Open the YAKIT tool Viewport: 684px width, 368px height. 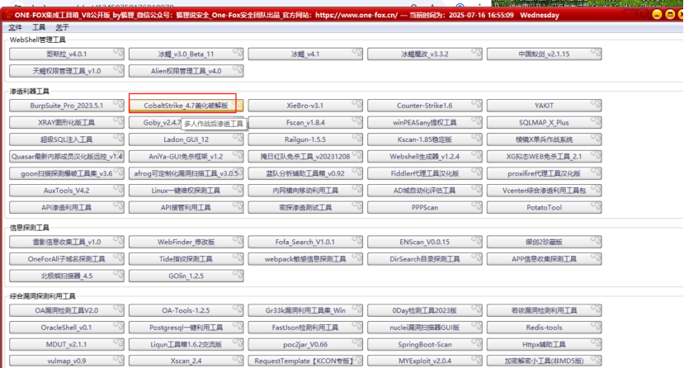(545, 106)
